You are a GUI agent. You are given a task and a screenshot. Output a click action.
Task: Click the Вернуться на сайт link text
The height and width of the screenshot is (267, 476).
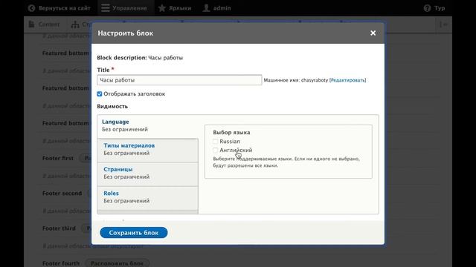coord(65,8)
